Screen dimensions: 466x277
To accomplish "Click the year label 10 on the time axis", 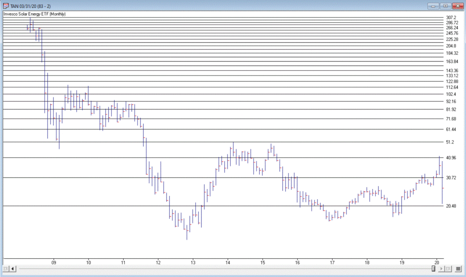I will click(89, 262).
